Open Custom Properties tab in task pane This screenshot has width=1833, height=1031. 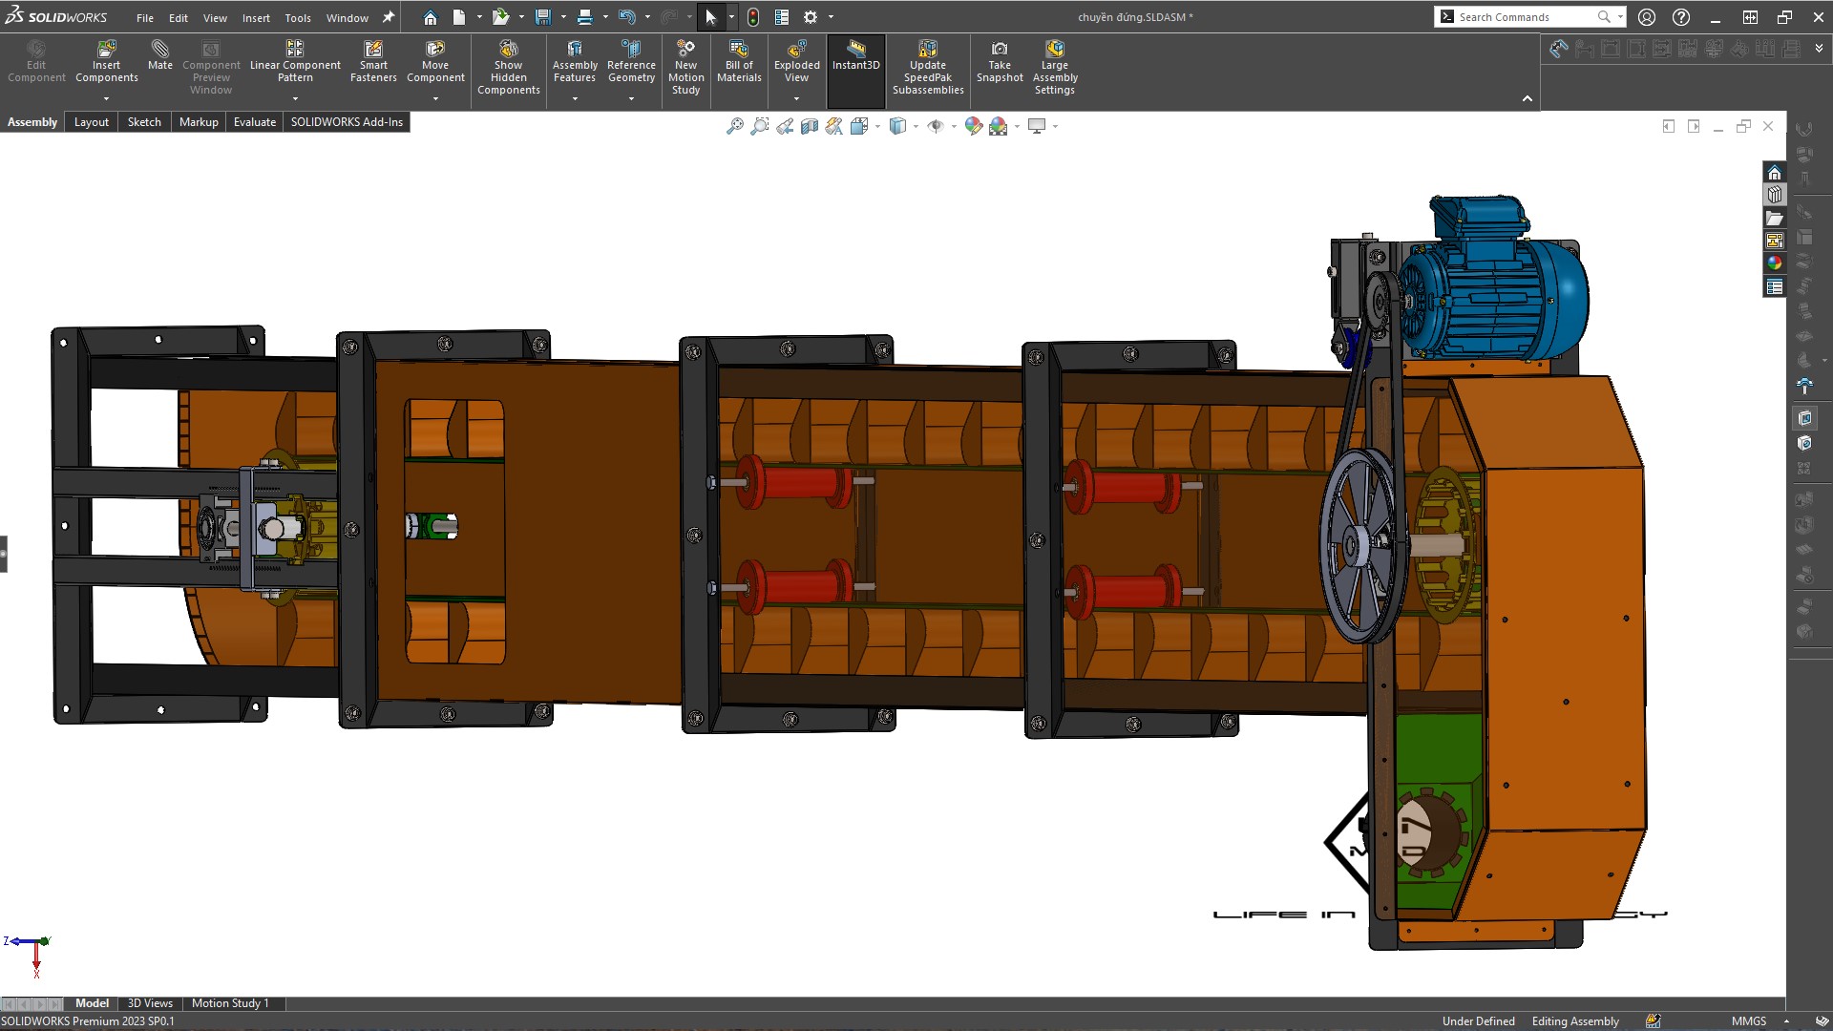point(1775,287)
